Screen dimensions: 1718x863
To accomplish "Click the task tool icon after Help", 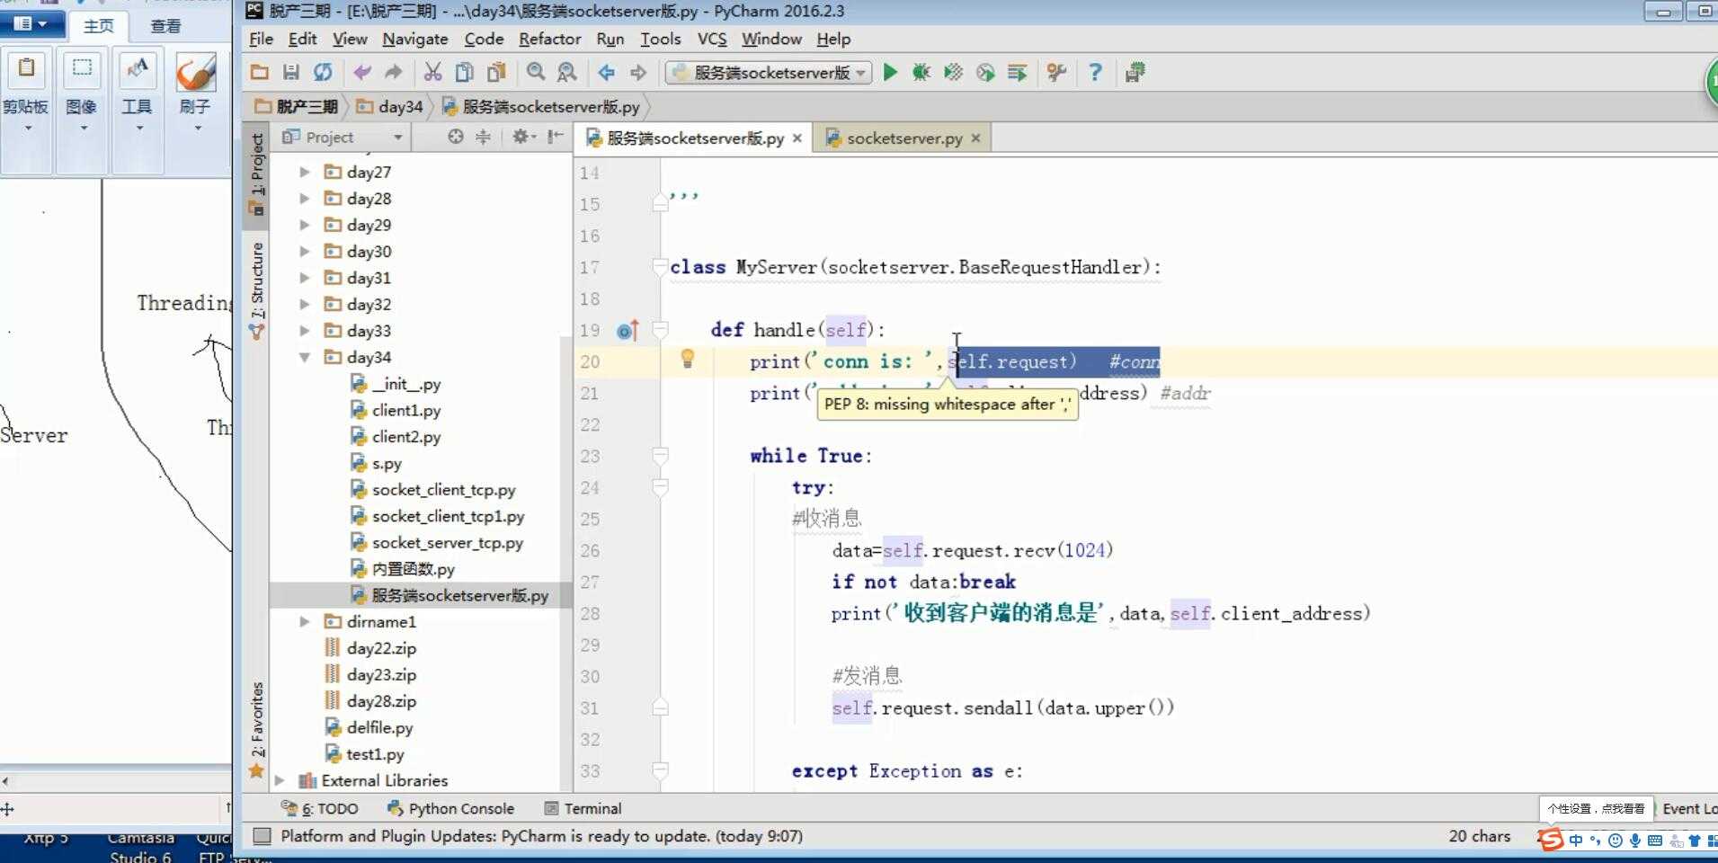I will [x=1135, y=73].
